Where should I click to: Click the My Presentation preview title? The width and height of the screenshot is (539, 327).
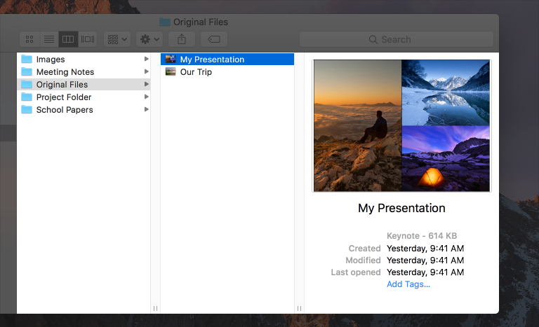click(x=401, y=208)
